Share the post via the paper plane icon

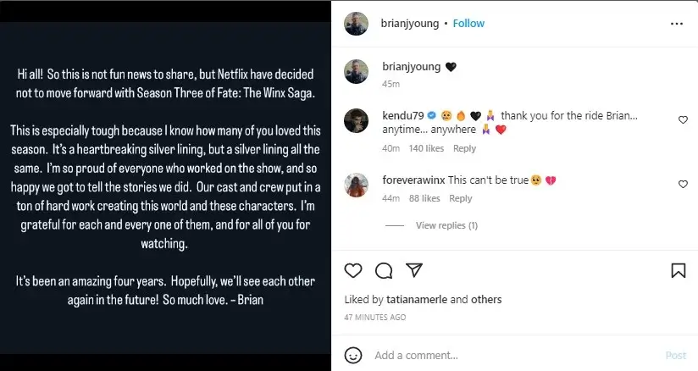pos(414,270)
